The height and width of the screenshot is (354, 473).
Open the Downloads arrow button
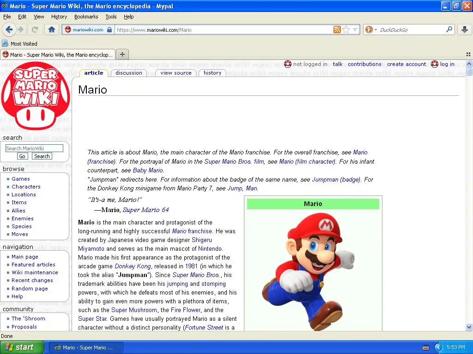click(x=465, y=29)
